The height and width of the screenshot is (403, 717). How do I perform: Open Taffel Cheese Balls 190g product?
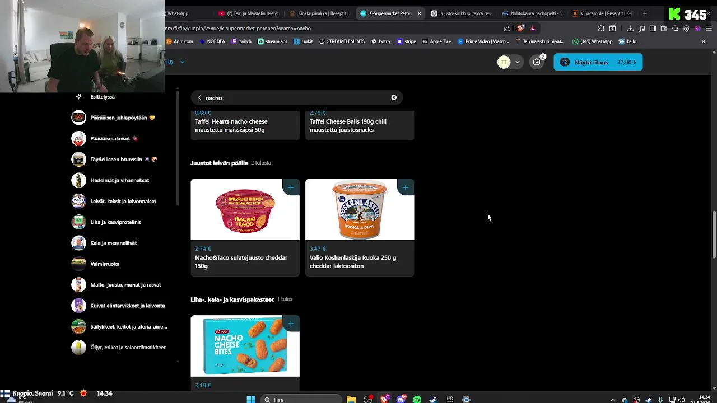tap(360, 125)
